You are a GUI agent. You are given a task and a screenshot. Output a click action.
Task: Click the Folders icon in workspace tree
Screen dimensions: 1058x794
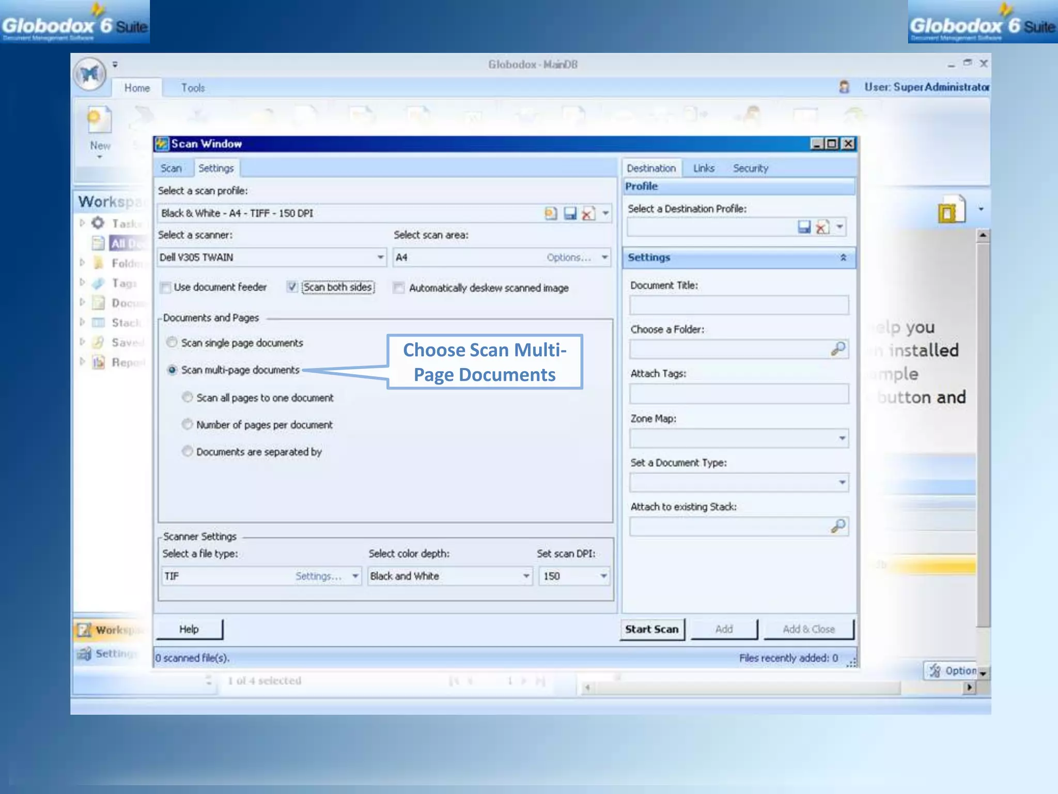point(98,263)
